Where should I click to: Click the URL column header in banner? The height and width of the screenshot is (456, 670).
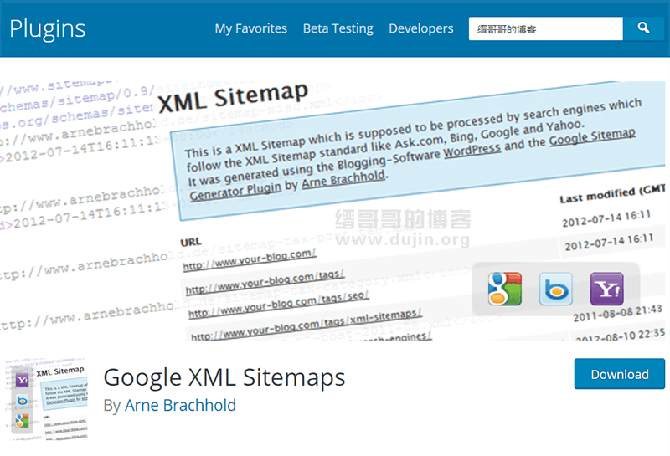pos(191,242)
